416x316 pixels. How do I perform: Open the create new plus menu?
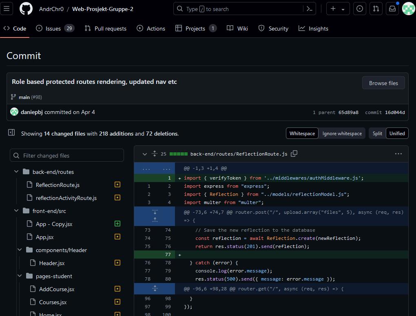[x=337, y=9]
